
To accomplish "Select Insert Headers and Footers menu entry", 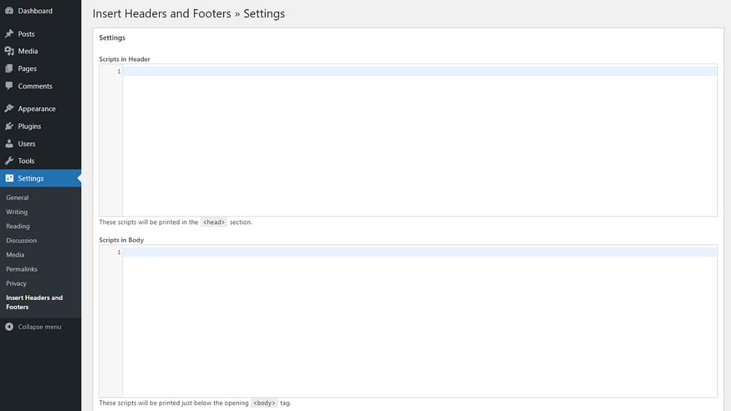I will click(x=34, y=301).
